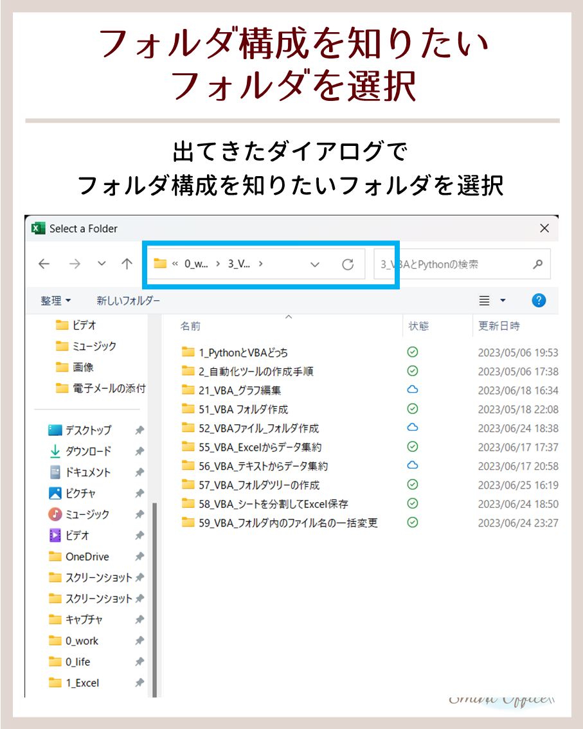This screenshot has height=729, width=583.
Task: Open 1_Excel in quick access
Action: click(74, 683)
